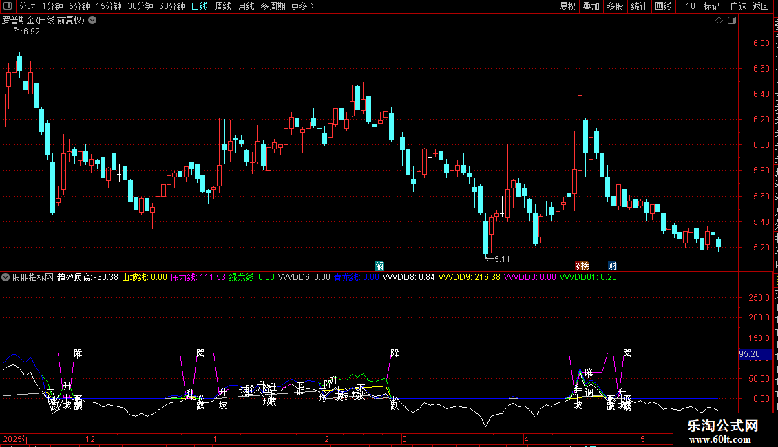Image resolution: width=778 pixels, height=447 pixels.
Task: Click 罗普斯金(日线.前复权) chart title
Action: coord(43,21)
